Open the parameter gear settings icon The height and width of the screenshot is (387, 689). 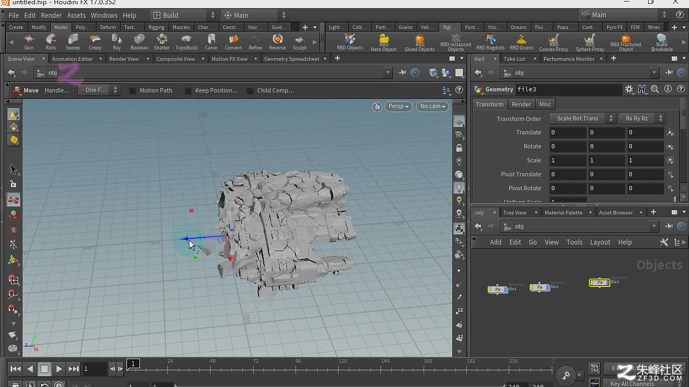click(629, 89)
